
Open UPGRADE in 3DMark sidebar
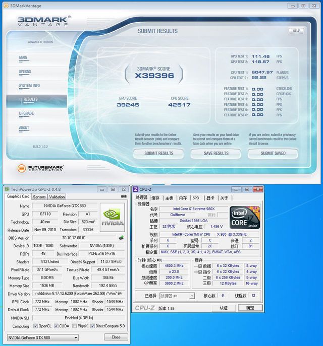point(26,113)
